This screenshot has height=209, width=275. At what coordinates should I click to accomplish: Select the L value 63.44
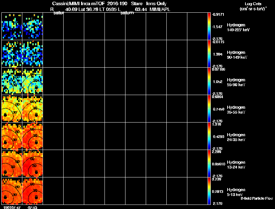click(141, 10)
